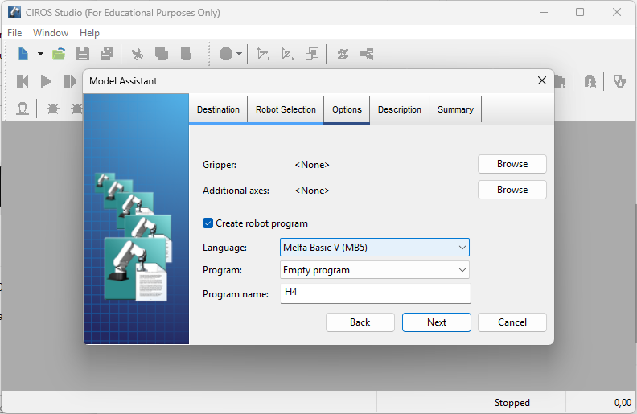Open the Help menu
637x414 pixels.
(89, 32)
